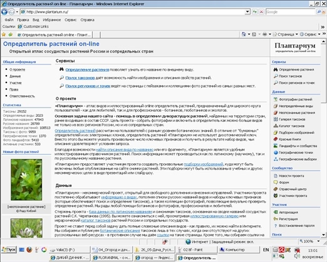
Task: Click the Refresh page icon
Action: [x=254, y=12]
